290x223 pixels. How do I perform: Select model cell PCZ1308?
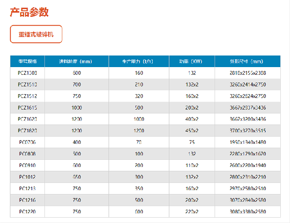pos(28,73)
